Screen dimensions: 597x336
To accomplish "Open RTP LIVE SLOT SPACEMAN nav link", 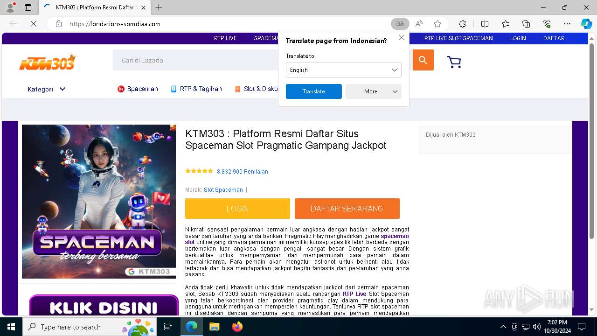I will [458, 38].
